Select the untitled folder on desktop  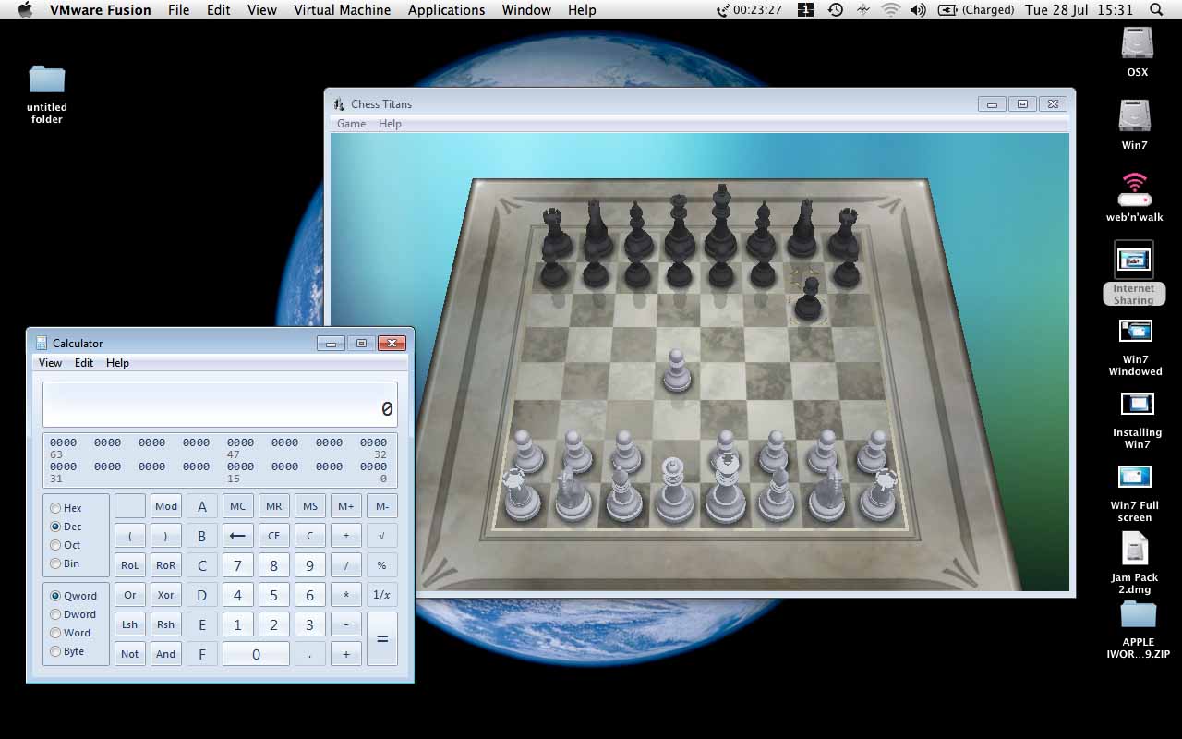(47, 80)
